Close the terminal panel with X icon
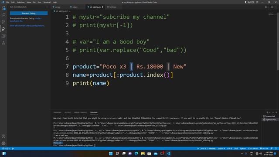Screen dimensions: 279x157 [276, 113]
